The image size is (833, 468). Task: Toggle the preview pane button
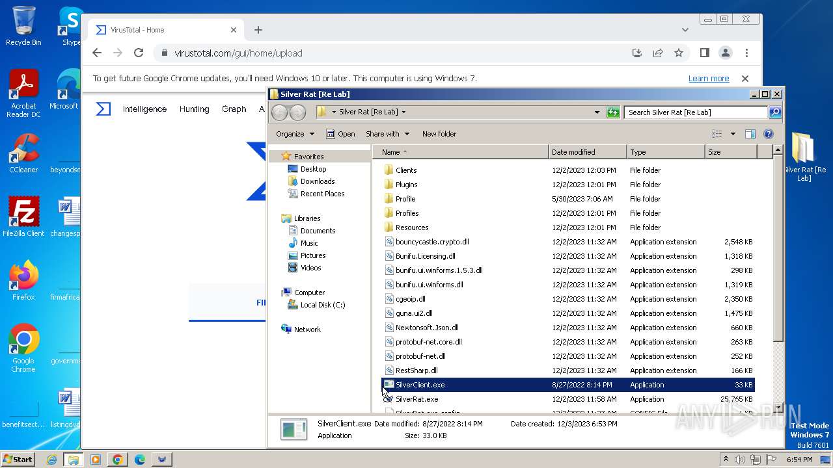pyautogui.click(x=750, y=134)
